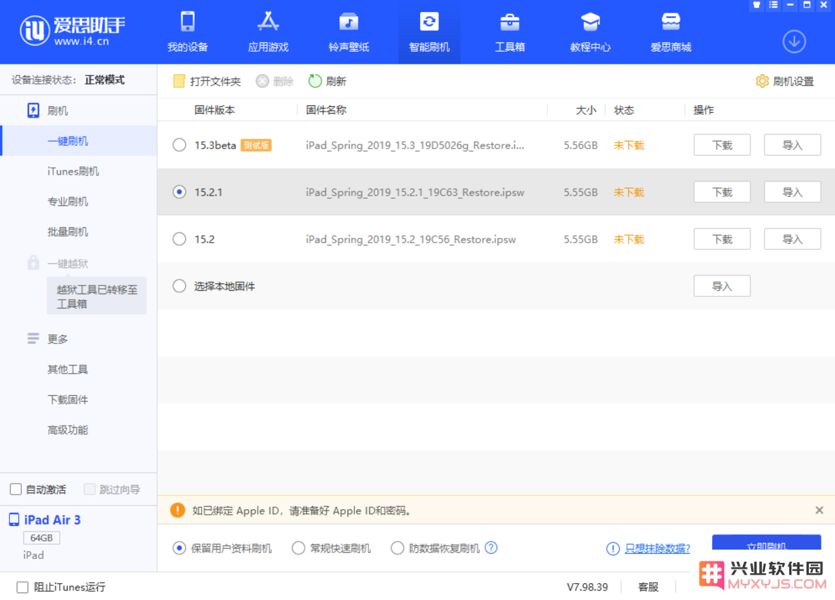The height and width of the screenshot is (600, 835).
Task: Click the 越狱工具已转移至工具箱 notice
Action: coord(97,296)
